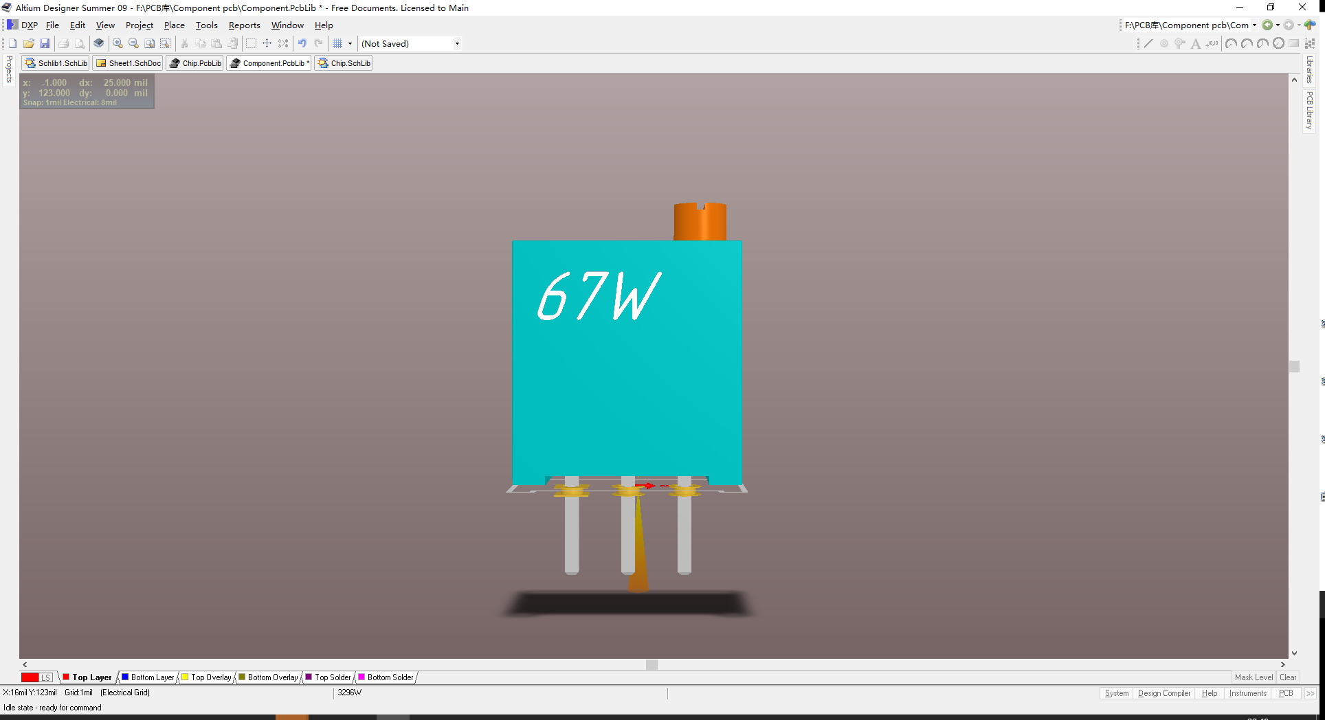Select the Place Line tool
Image resolution: width=1325 pixels, height=720 pixels.
pos(1148,43)
